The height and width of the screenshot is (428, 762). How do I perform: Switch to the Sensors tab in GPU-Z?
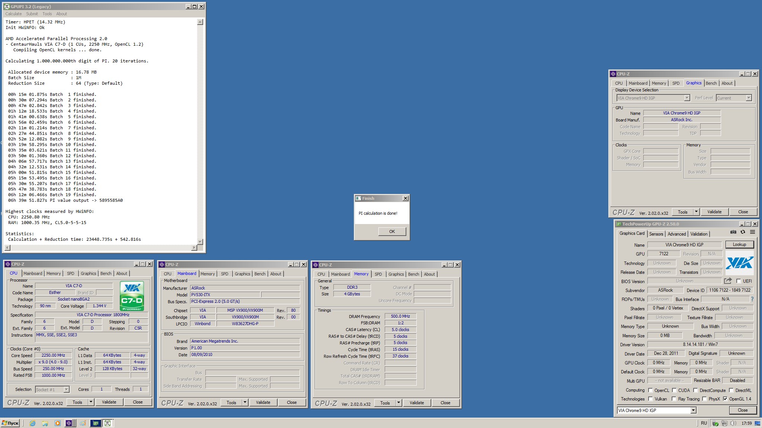pos(656,234)
